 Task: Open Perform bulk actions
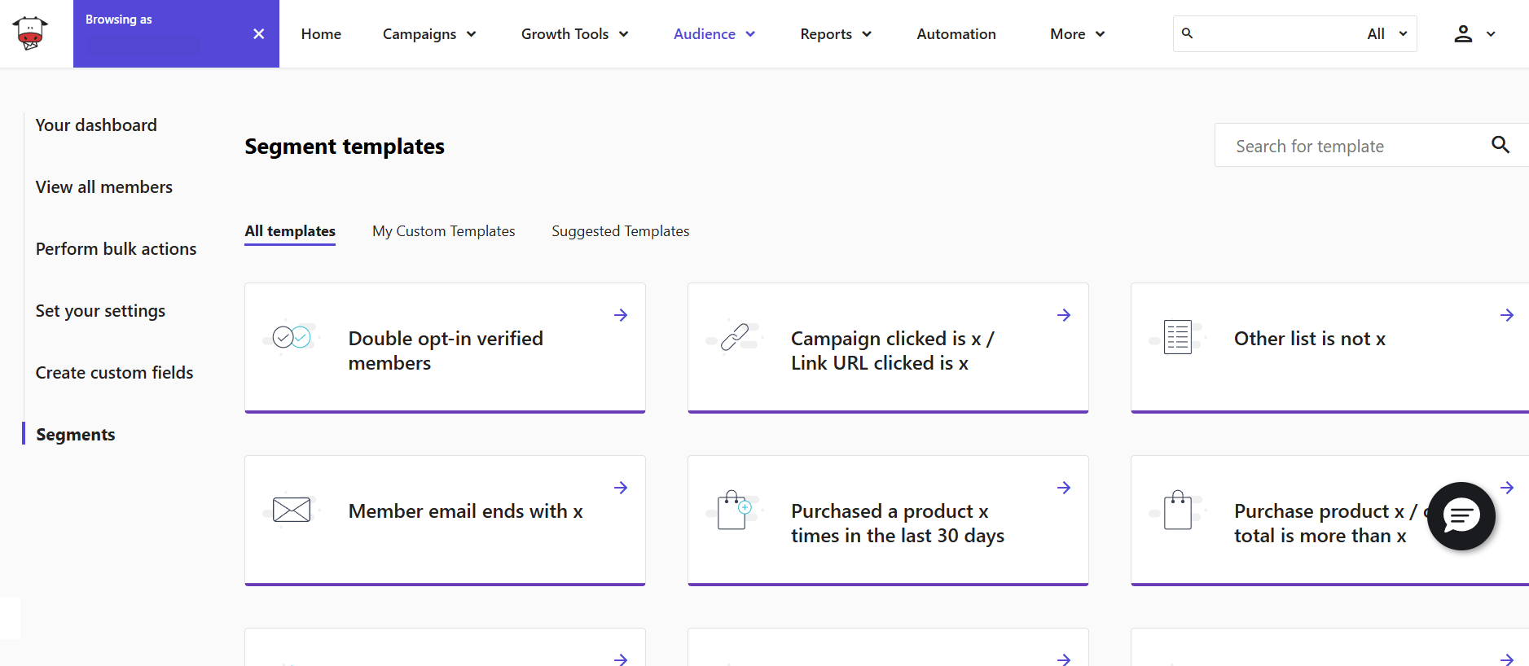(x=116, y=249)
